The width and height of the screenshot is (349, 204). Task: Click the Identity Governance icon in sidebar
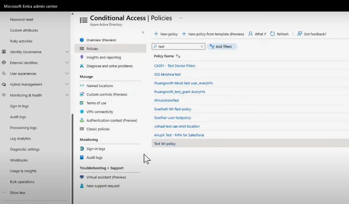tap(4, 52)
